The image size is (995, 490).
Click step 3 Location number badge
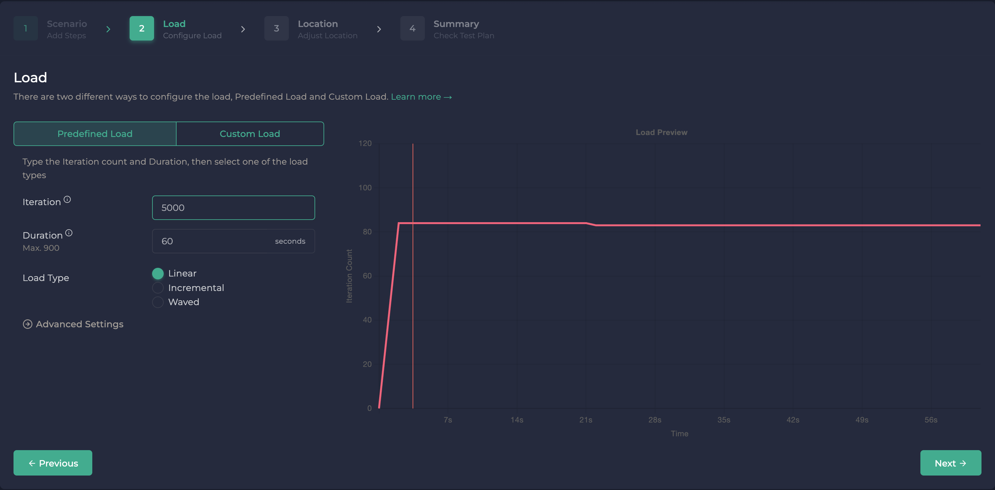click(x=276, y=29)
